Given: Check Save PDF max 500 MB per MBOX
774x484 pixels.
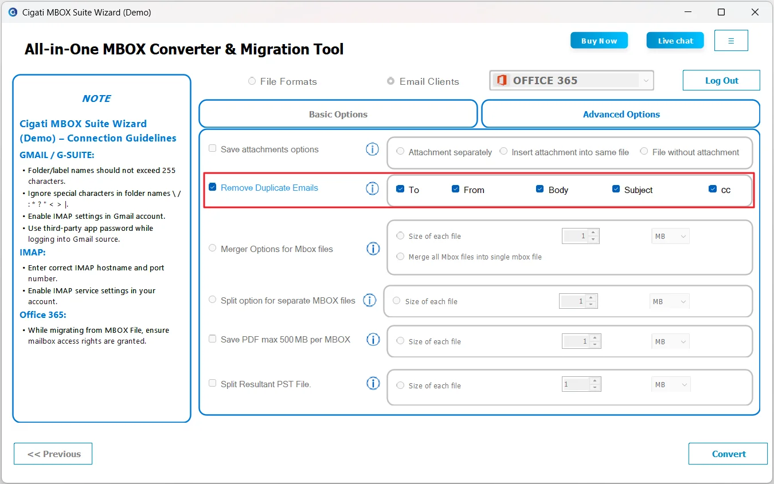Looking at the screenshot, I should pos(213,339).
